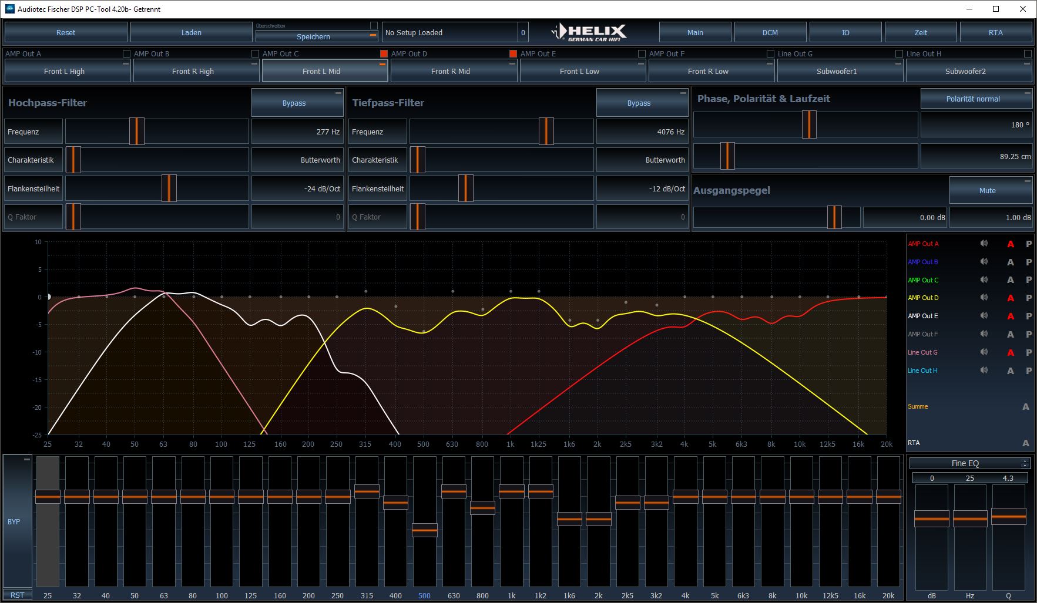Image resolution: width=1037 pixels, height=603 pixels.
Task: Mute AMP Out D via its speaker icon
Action: [x=984, y=298]
